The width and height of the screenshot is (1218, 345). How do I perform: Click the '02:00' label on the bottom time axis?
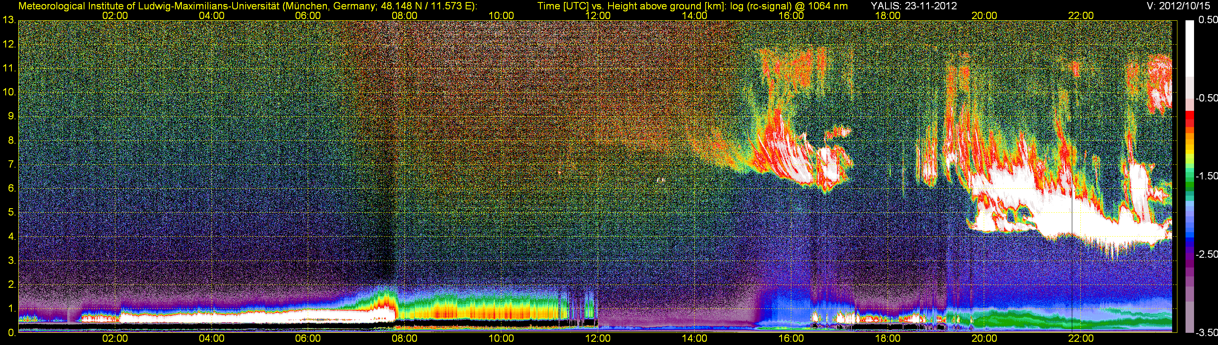115,339
